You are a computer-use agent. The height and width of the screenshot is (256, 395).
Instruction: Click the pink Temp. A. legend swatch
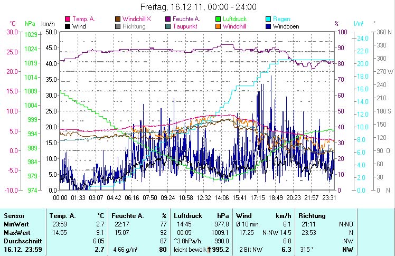[68, 19]
